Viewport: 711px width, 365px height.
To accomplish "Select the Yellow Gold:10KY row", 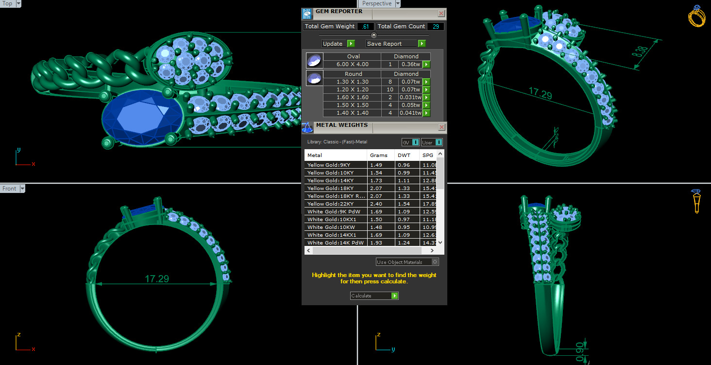I will coord(371,173).
